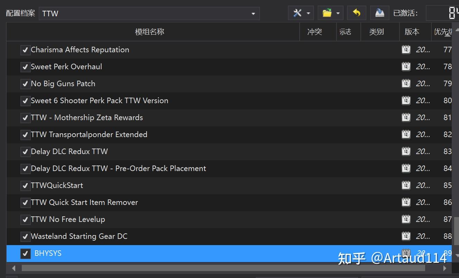Expand the arrow beside the tools button
The image size is (459, 278).
click(x=308, y=14)
